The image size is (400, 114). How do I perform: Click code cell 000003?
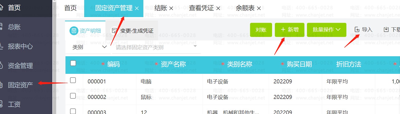97,112
